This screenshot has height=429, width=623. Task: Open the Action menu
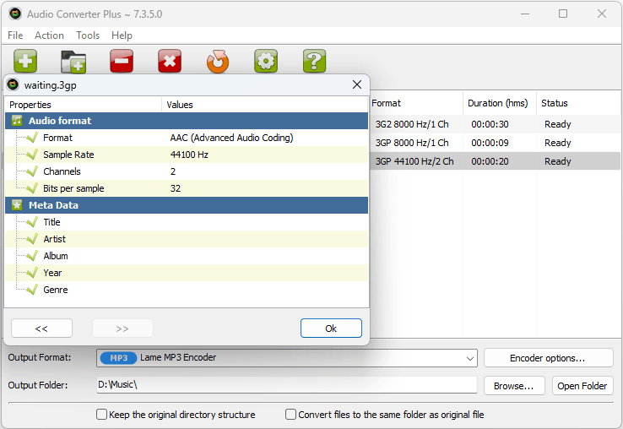coord(49,35)
